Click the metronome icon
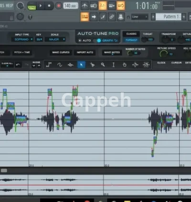This screenshot has width=191, height=202. point(85,6)
